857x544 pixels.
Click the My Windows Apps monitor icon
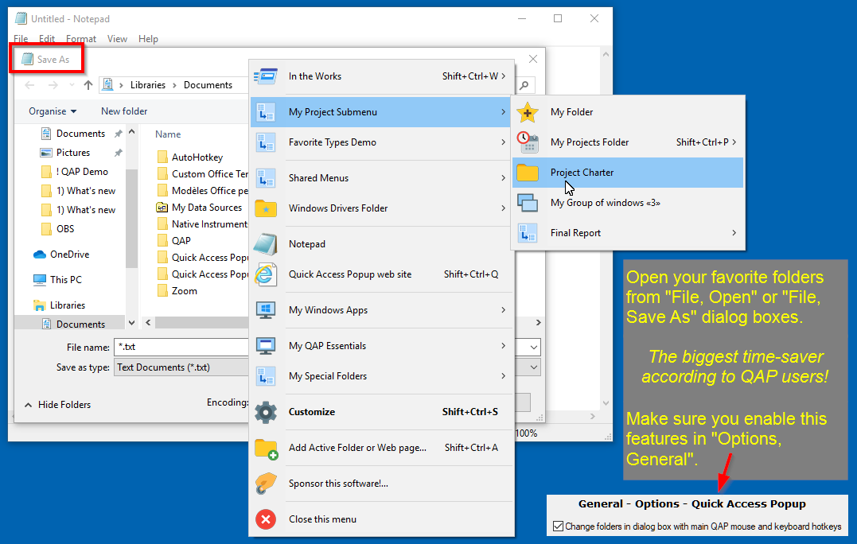[x=266, y=309]
